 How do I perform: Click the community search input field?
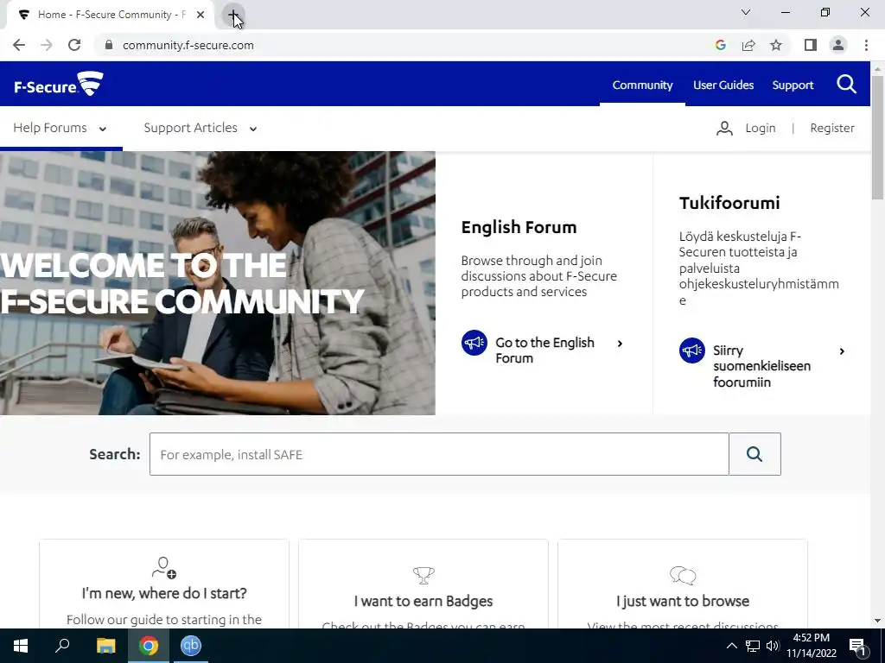(439, 454)
